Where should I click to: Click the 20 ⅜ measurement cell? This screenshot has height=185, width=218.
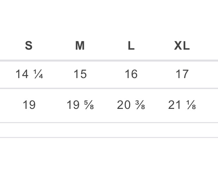click(131, 105)
